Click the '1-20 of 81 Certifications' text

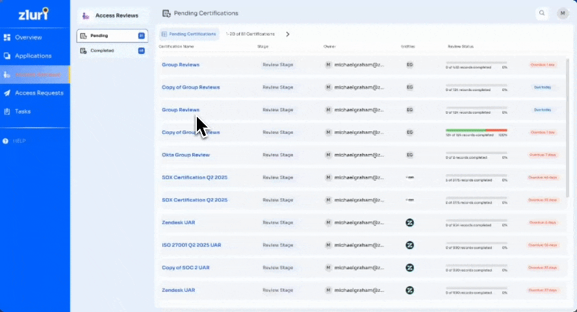point(250,34)
